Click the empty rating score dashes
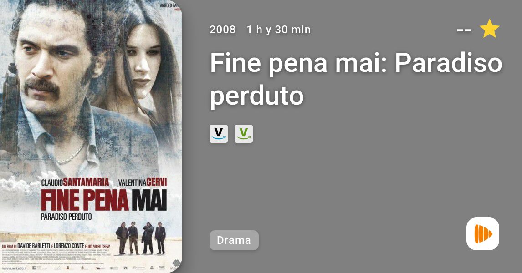522x273 pixels. [x=464, y=30]
